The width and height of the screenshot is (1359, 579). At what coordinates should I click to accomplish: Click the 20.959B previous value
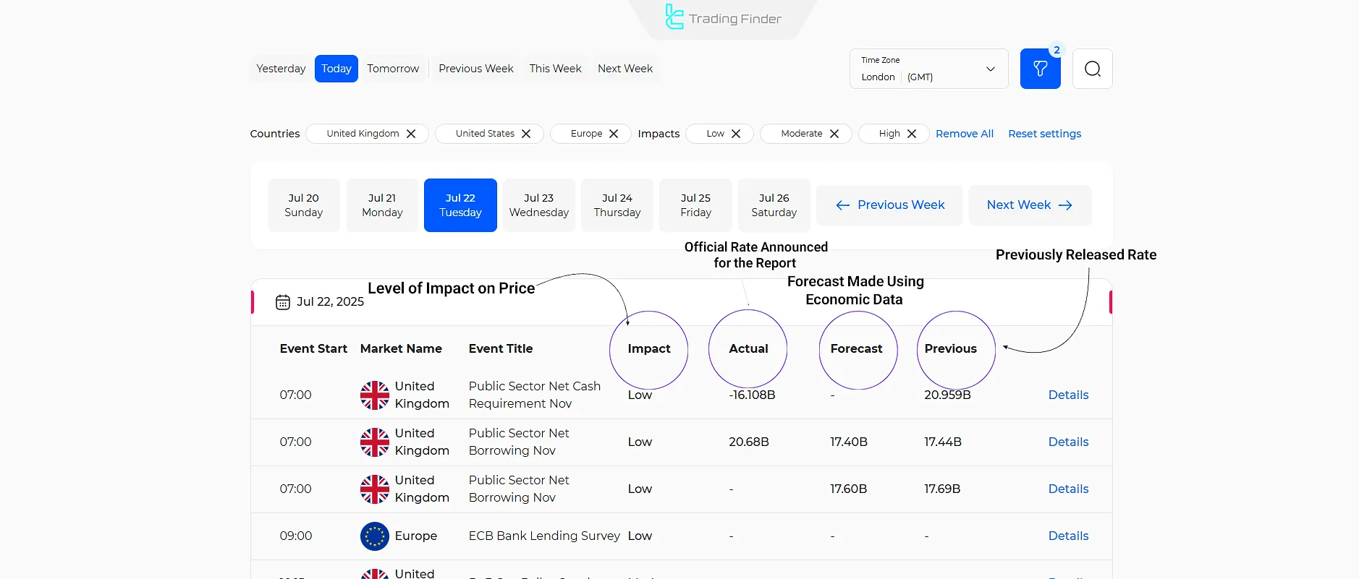[x=947, y=395]
